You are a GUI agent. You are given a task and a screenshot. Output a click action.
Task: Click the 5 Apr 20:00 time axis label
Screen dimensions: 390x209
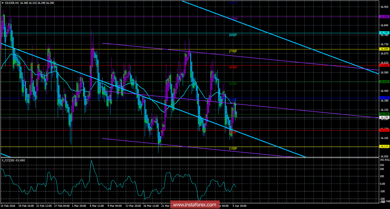tap(240, 206)
